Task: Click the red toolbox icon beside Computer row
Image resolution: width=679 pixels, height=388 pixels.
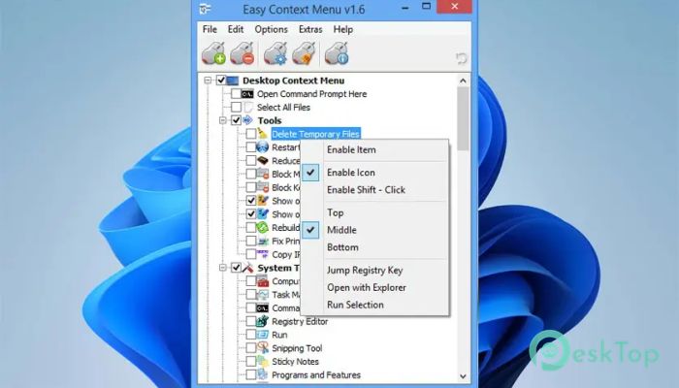Action: (263, 281)
